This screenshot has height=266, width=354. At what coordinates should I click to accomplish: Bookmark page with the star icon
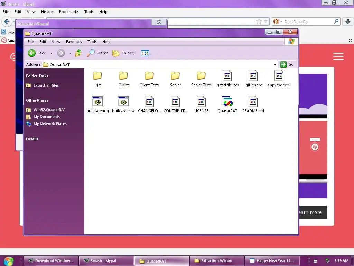tap(259, 21)
